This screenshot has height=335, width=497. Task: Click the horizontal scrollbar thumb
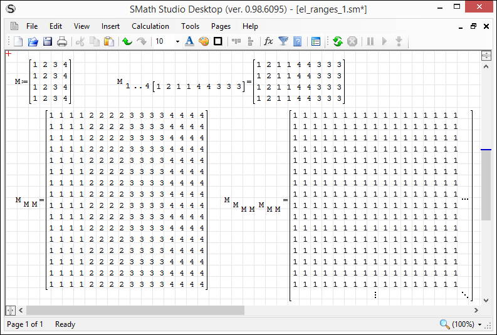135,310
